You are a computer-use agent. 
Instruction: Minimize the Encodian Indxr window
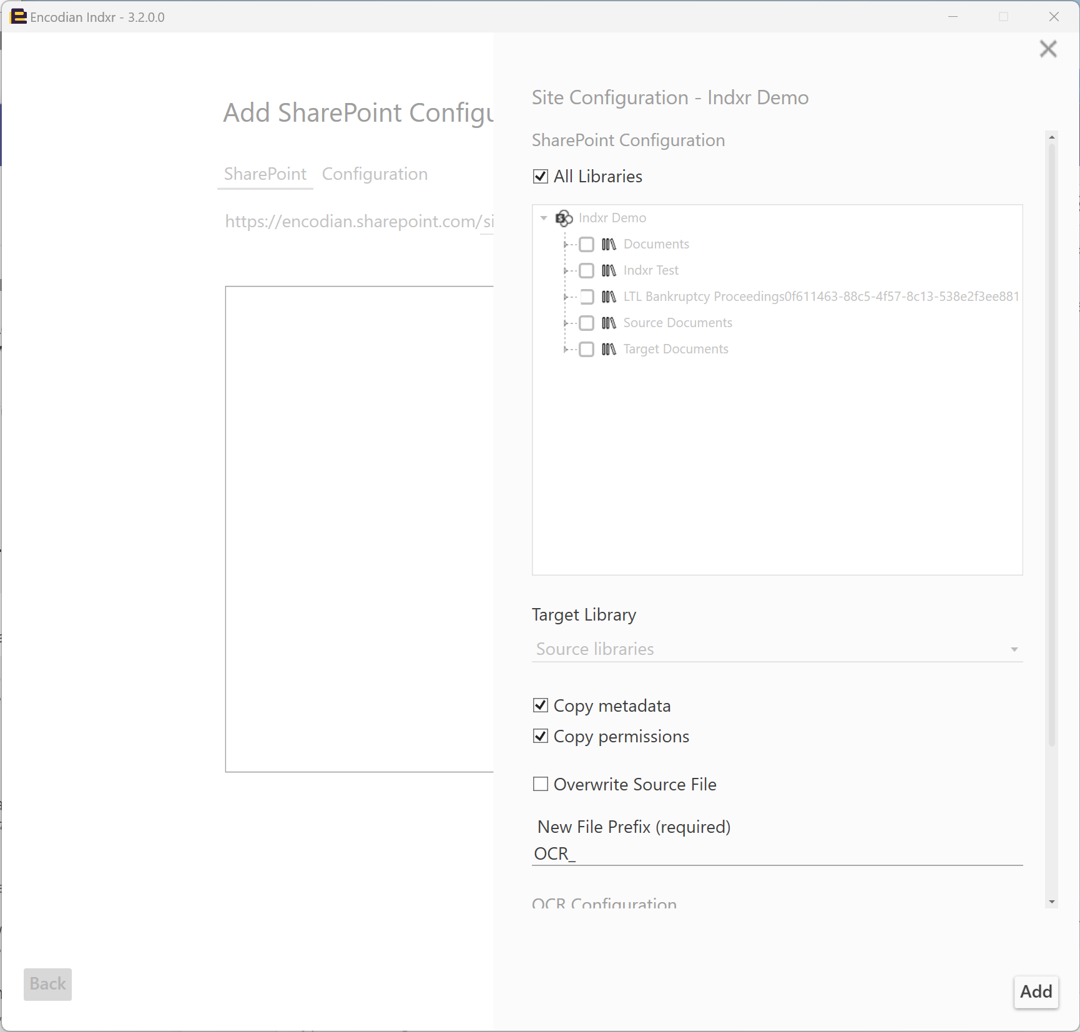tap(953, 17)
